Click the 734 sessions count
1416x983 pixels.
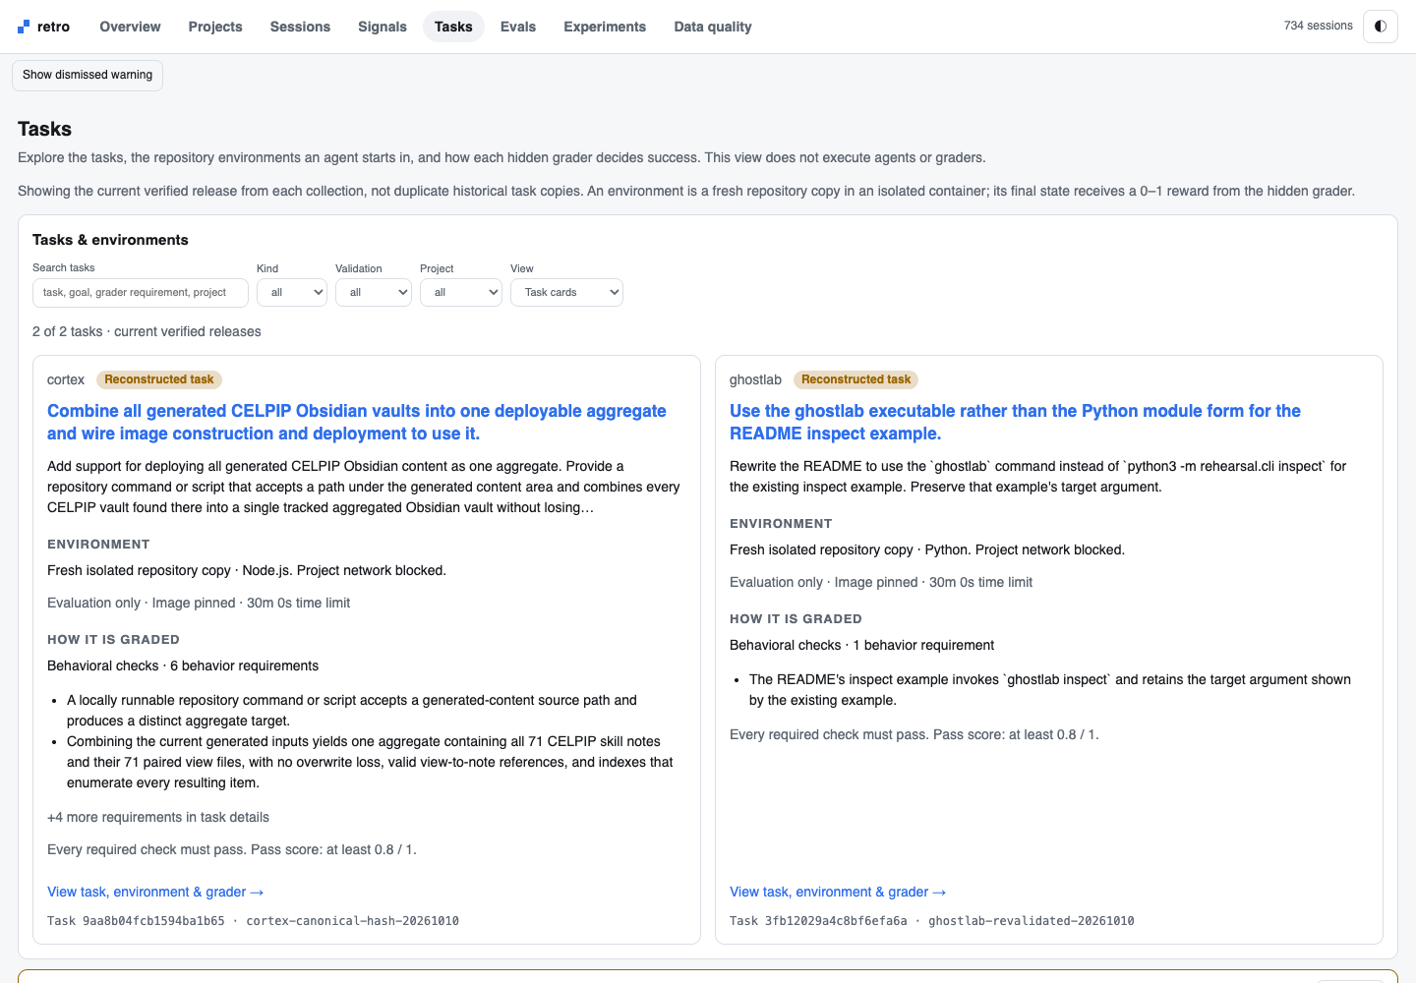[x=1319, y=26]
